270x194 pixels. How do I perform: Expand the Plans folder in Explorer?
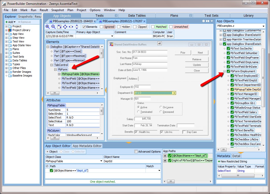[7, 49]
